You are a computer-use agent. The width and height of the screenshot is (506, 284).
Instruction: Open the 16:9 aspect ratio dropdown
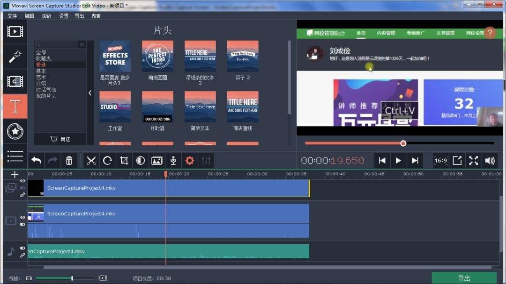tap(440, 161)
